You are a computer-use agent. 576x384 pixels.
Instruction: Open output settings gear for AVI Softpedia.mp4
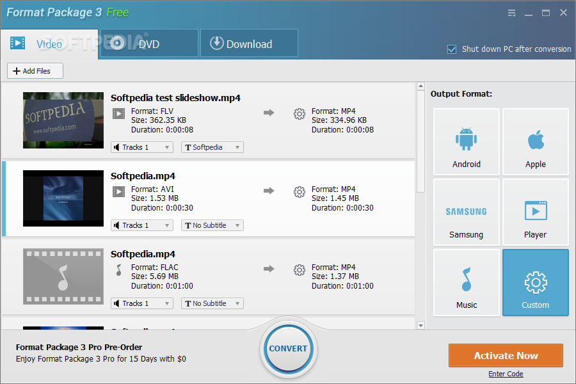(300, 192)
